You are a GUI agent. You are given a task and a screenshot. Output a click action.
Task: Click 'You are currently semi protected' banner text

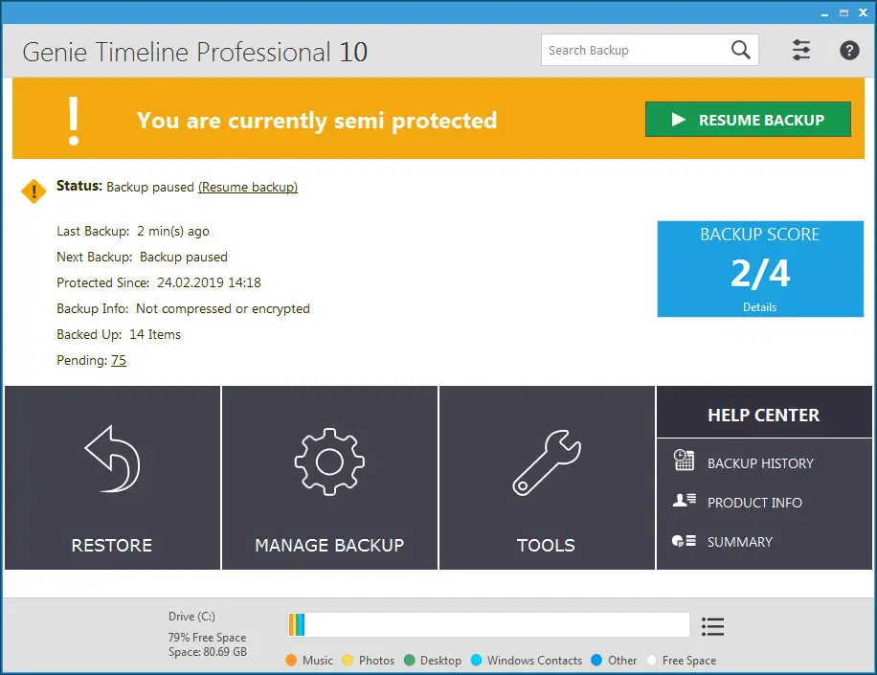click(x=317, y=121)
